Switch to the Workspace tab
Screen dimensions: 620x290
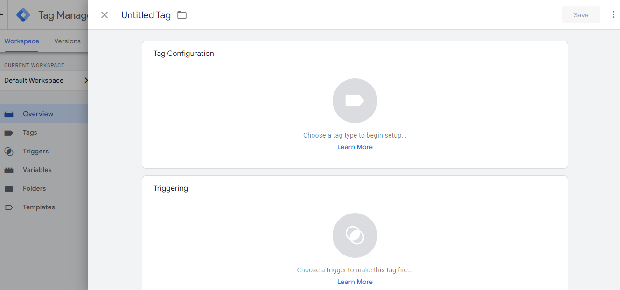coord(21,41)
